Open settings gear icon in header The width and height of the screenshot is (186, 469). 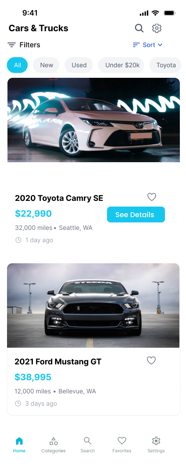click(157, 28)
